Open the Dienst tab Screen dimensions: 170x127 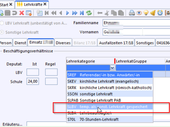[20, 43]
